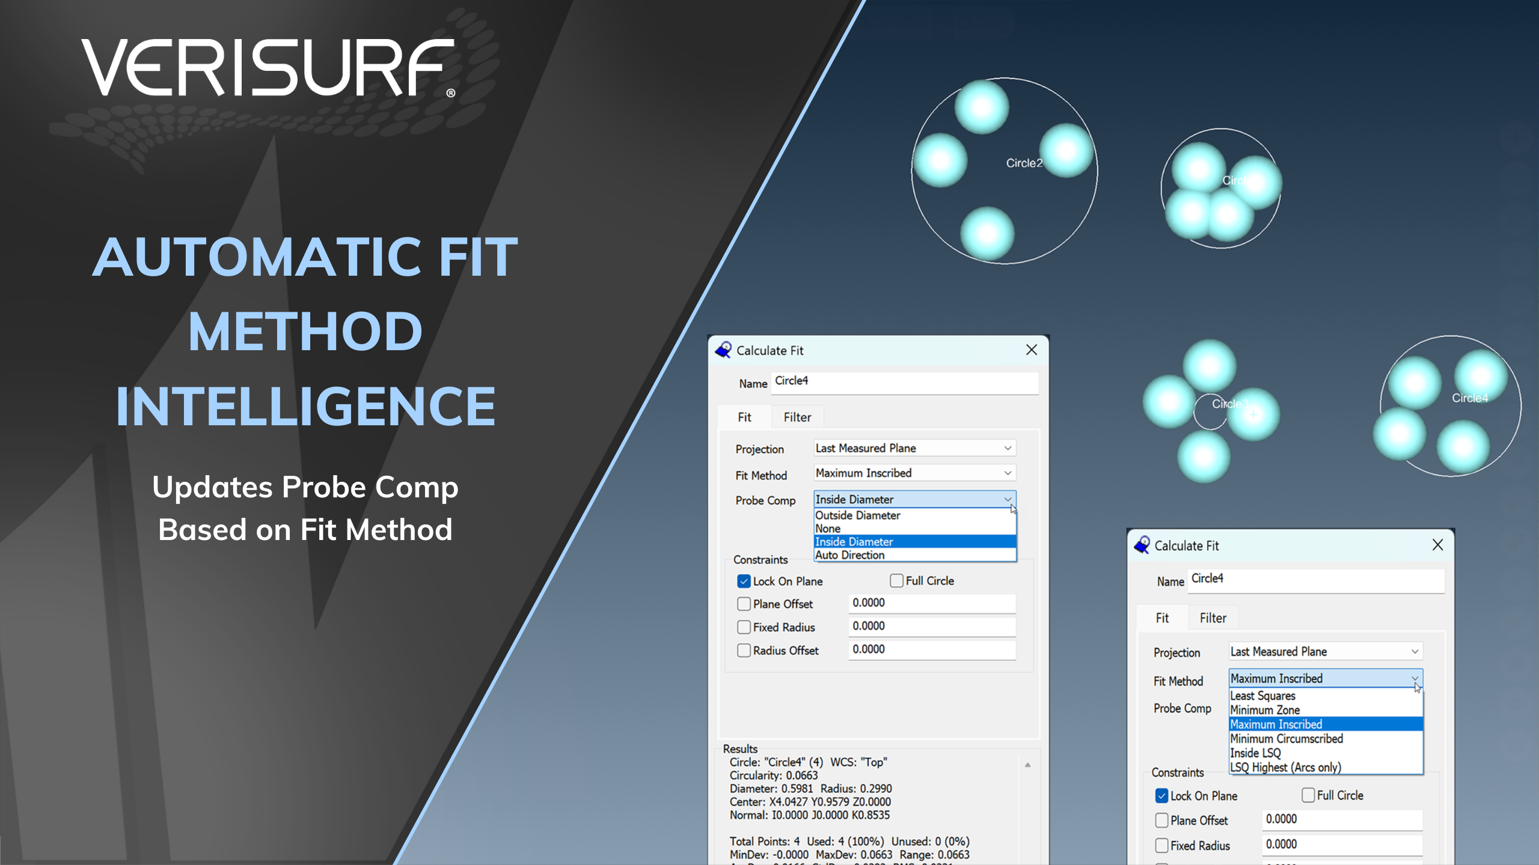Image resolution: width=1539 pixels, height=865 pixels.
Task: Click the 'Circularity: 0.0663' result line
Action: (774, 775)
